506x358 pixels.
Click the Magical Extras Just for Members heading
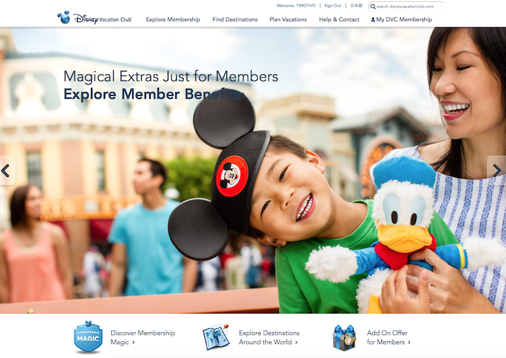[x=171, y=76]
